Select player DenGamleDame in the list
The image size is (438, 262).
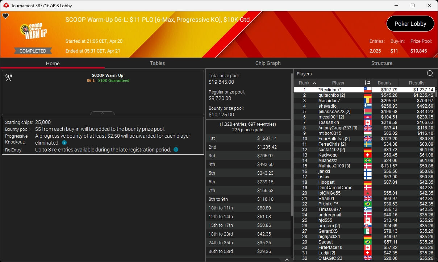pyautogui.click(x=364, y=188)
